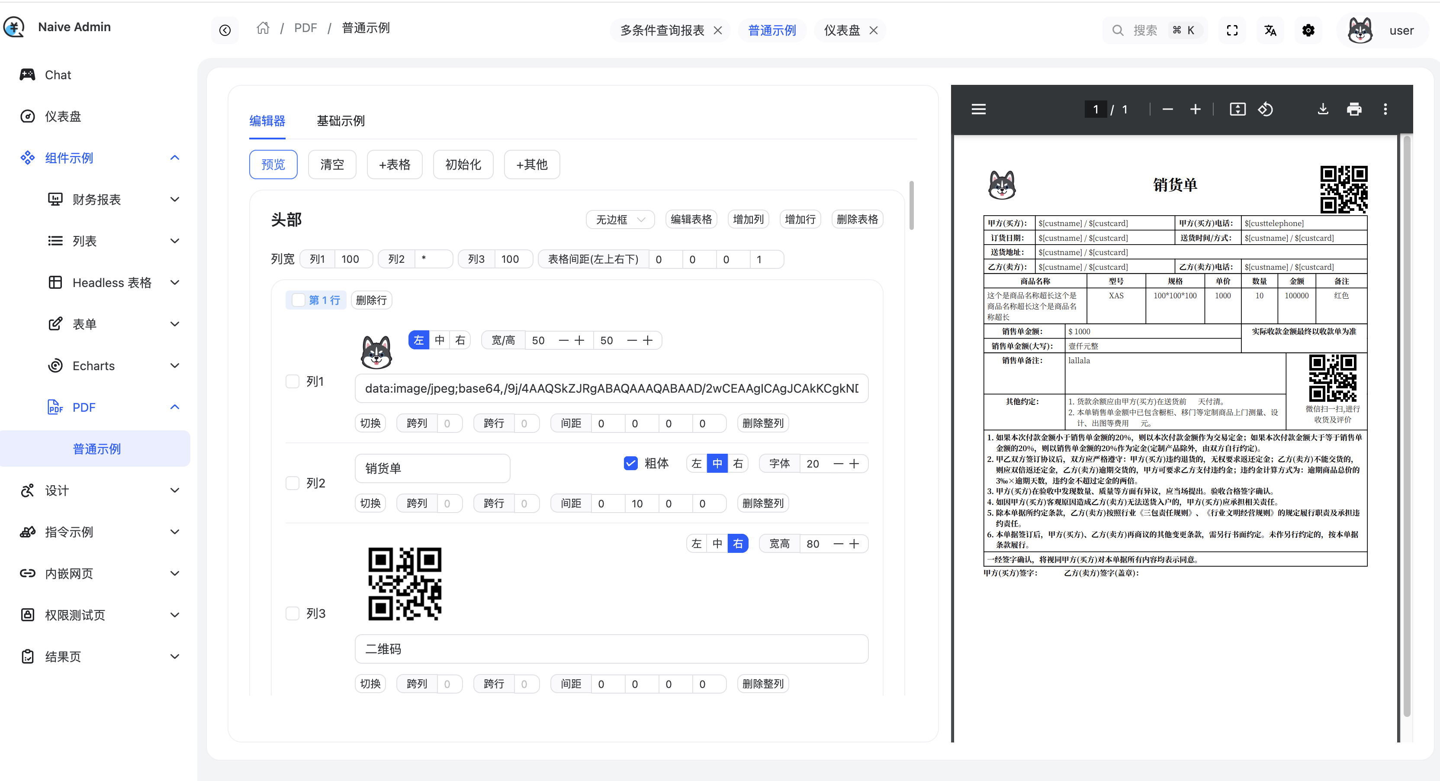
Task: Toggle fullscreen mode icon
Action: click(1232, 30)
